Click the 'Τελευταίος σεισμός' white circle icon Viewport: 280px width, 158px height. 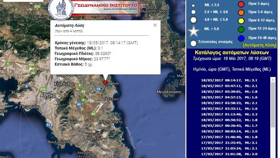click(193, 43)
